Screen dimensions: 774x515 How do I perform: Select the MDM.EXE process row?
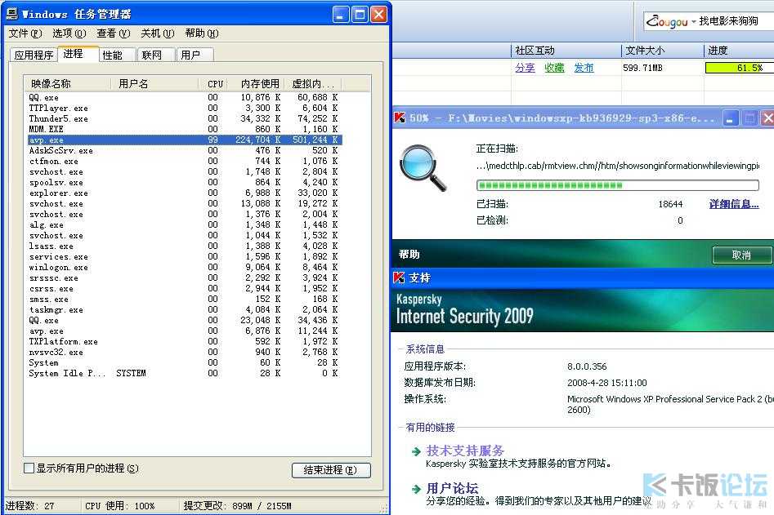(184, 129)
